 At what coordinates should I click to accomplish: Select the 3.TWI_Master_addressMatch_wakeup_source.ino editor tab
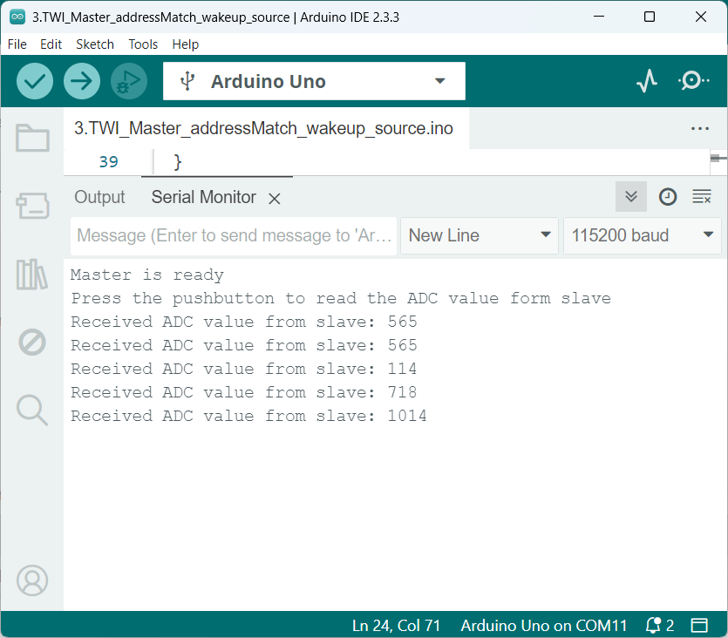263,128
